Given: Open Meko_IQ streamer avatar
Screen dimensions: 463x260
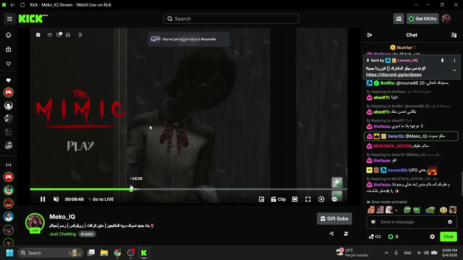Looking at the screenshot, I should [x=35, y=222].
